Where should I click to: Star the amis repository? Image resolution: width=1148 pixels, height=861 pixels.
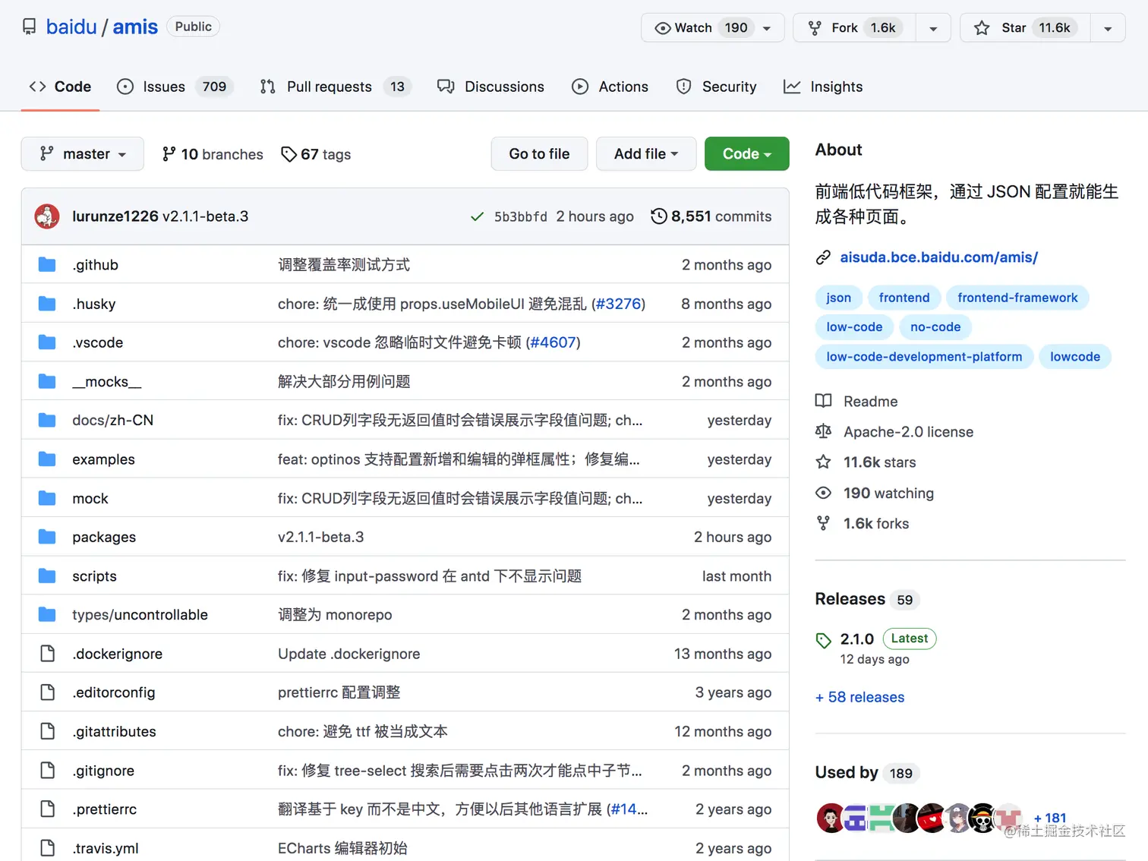(1026, 28)
